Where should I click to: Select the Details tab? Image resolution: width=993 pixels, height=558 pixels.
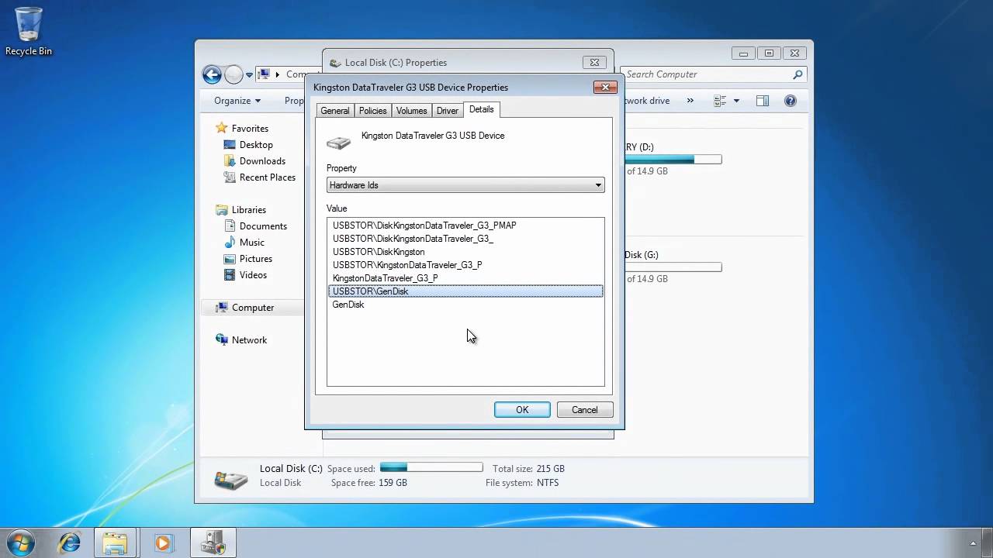(481, 109)
